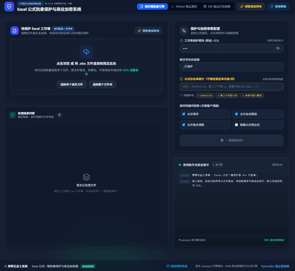Click the lock icon next to 工作表保护密码
Screen dimensions: 295x271
[181, 41]
